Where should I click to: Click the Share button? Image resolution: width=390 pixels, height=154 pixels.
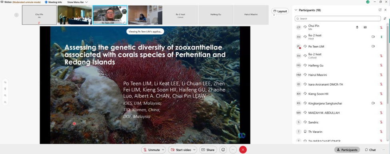click(208, 150)
